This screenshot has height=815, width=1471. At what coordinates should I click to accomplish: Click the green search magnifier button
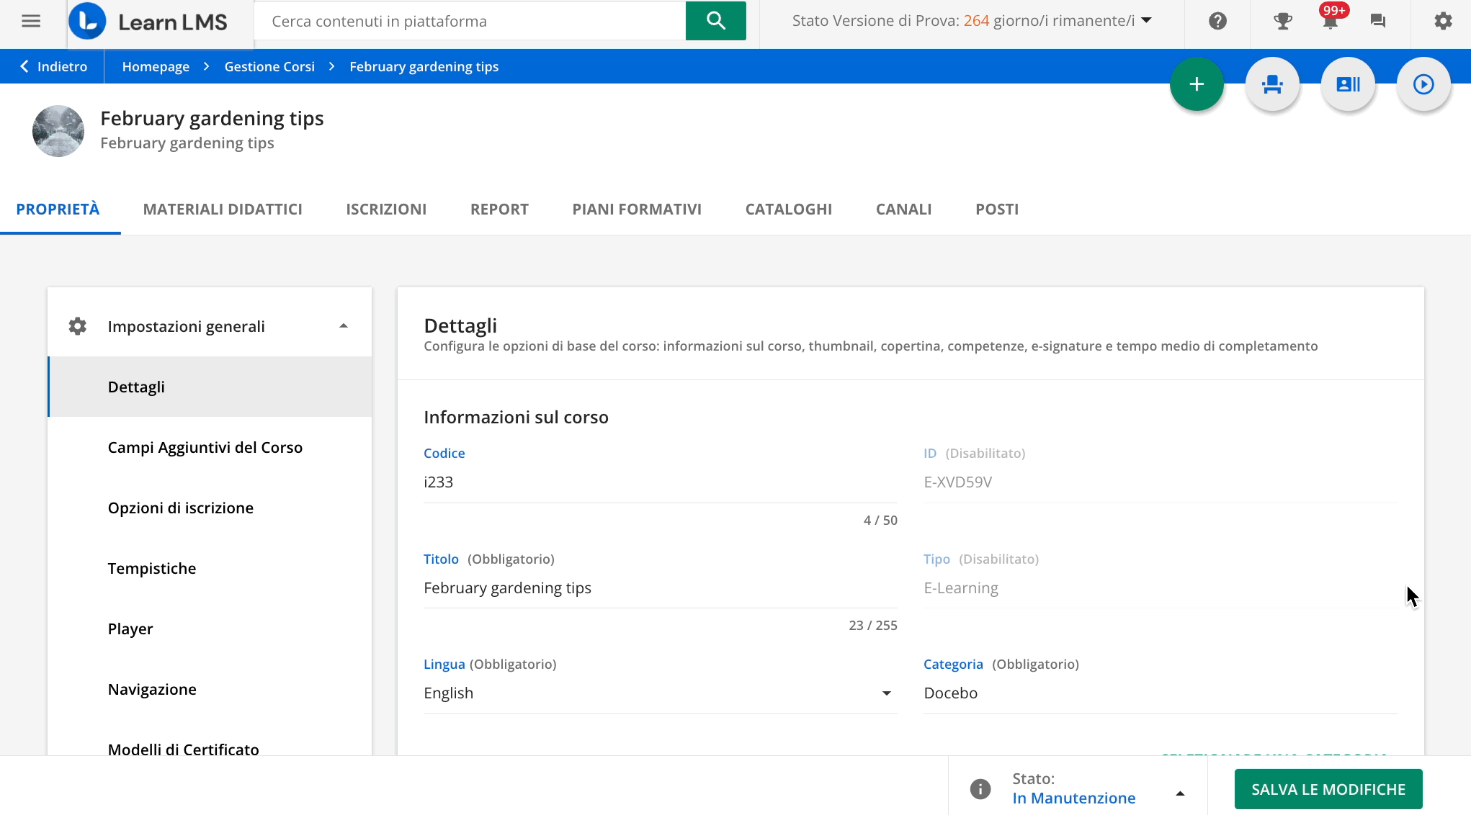coord(715,21)
